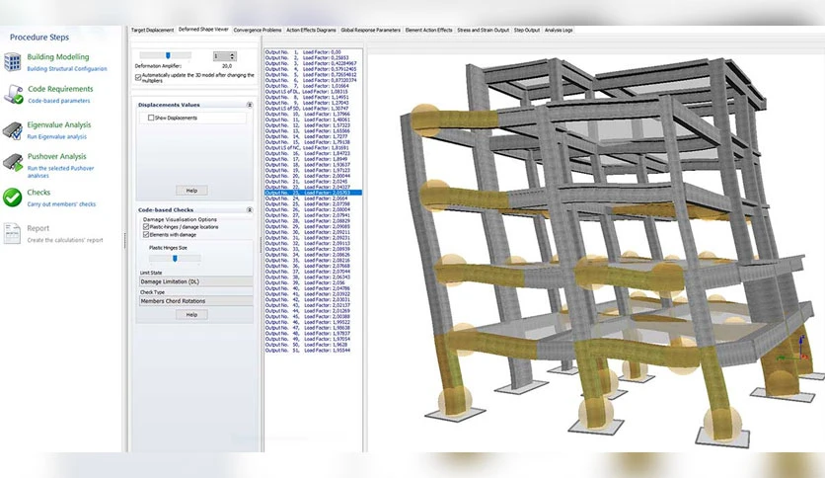
Task: Open the Report document icon
Action: coord(12,233)
